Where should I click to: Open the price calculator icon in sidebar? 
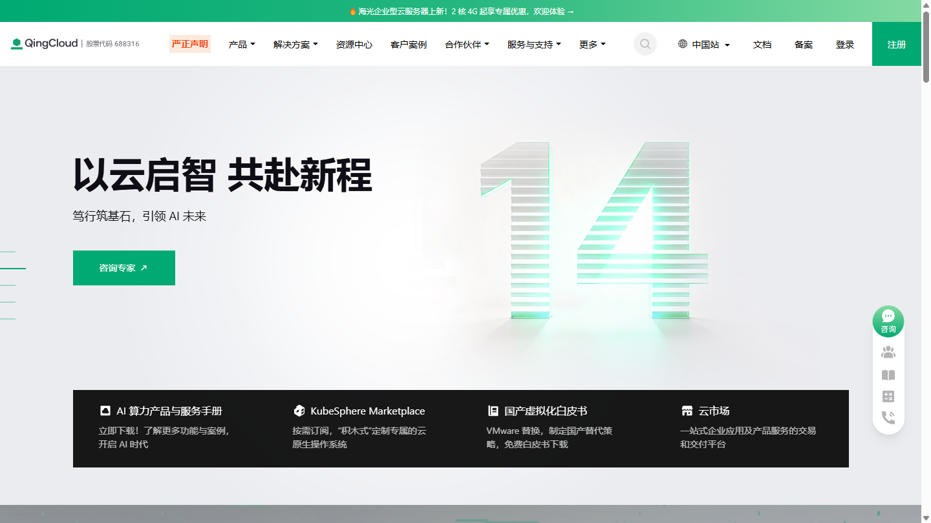tap(888, 396)
